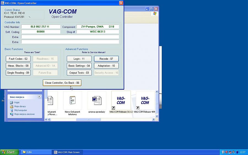
Task: Click the Windows flag logo in folder window
Action: pyautogui.click(x=155, y=14)
